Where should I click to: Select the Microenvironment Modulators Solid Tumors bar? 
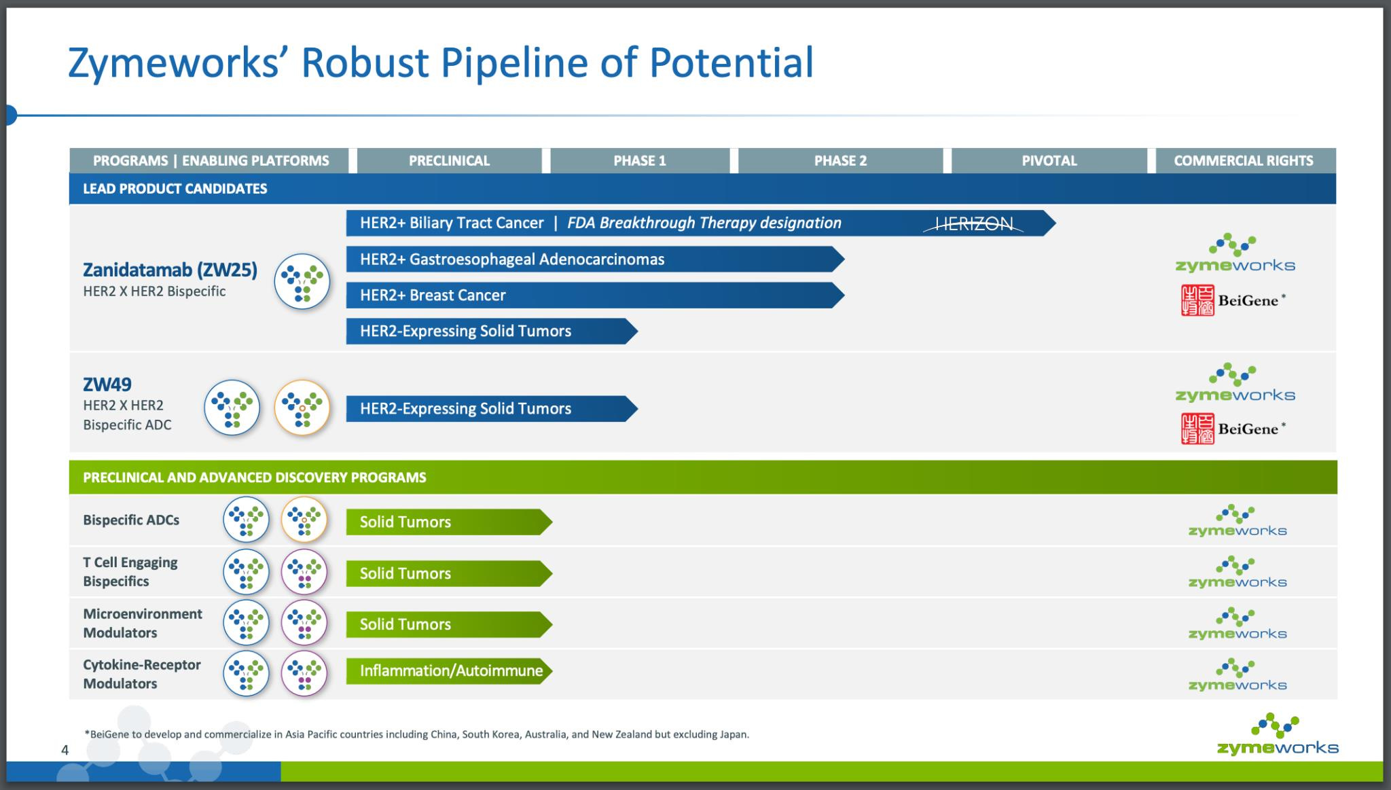pos(449,624)
